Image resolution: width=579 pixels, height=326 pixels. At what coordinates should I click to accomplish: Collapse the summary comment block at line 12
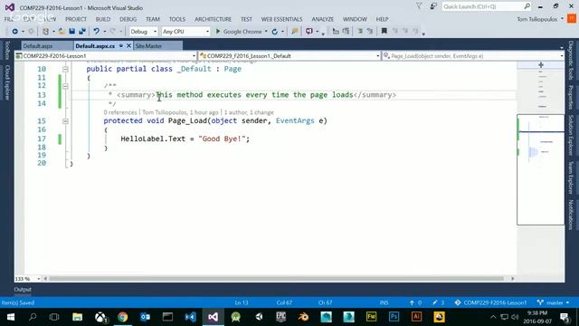point(65,86)
